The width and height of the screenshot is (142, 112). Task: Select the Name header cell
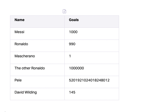click(x=37, y=22)
